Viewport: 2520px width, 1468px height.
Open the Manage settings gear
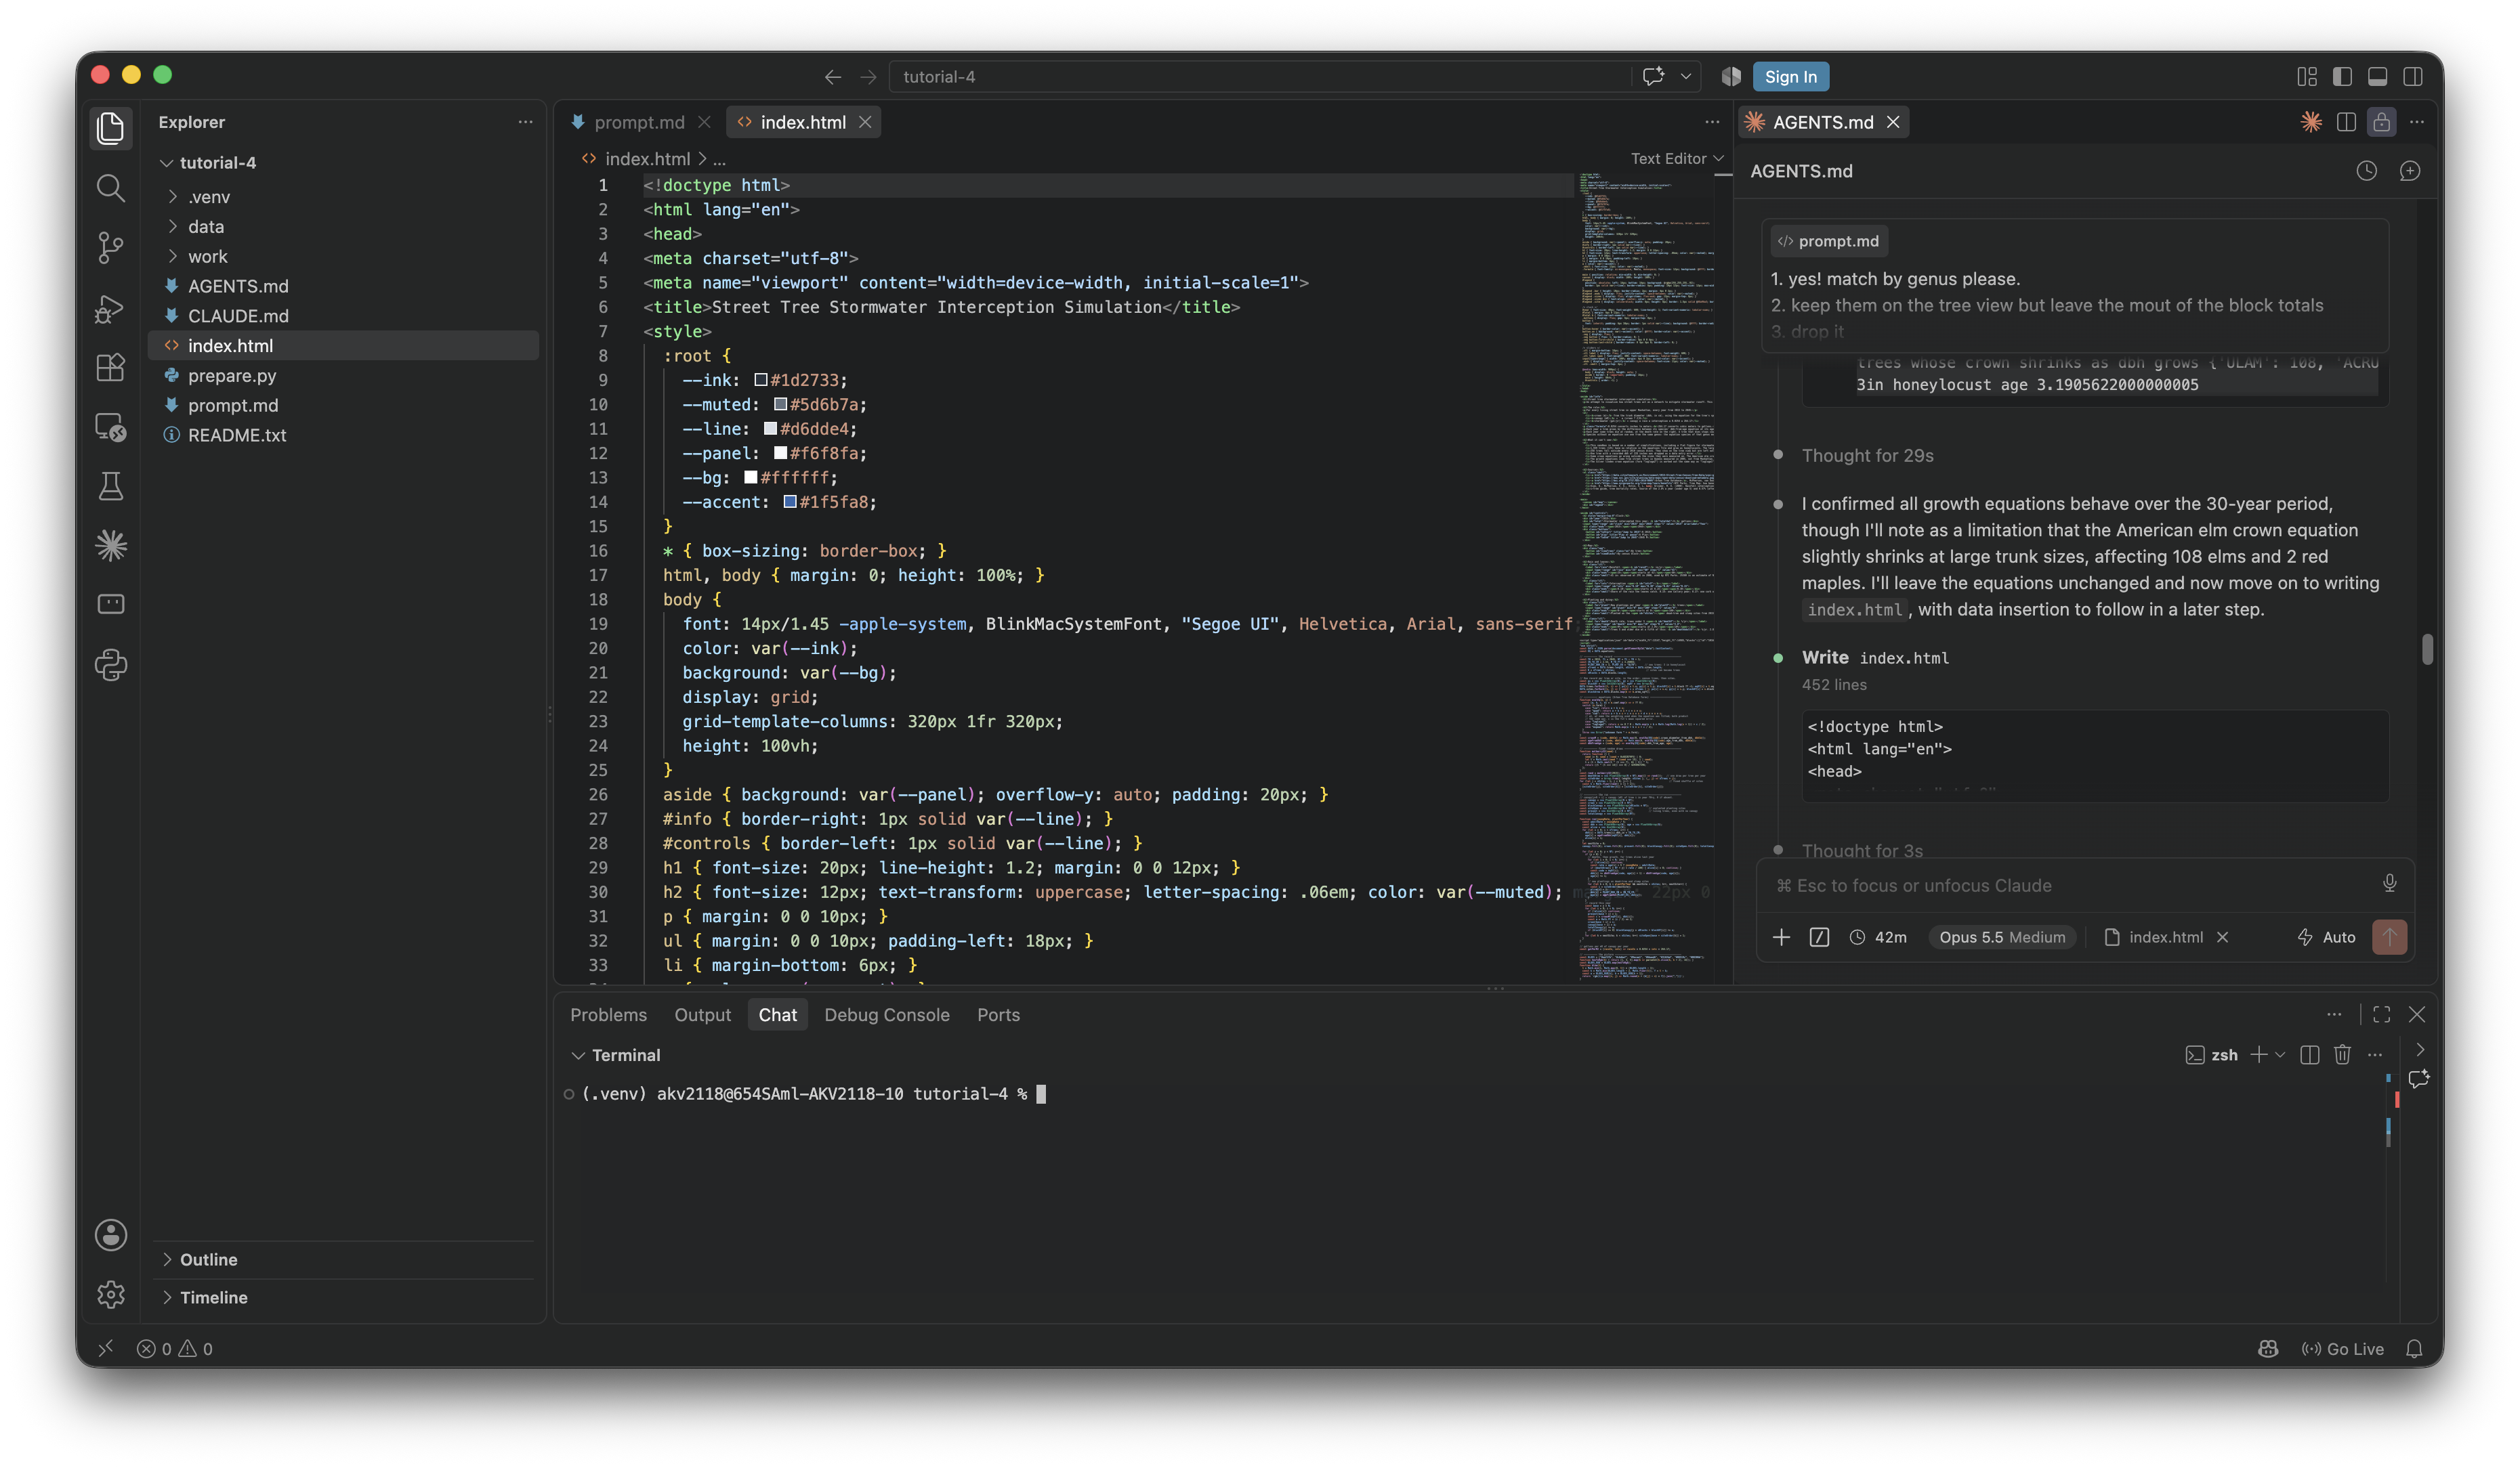pyautogui.click(x=111, y=1294)
